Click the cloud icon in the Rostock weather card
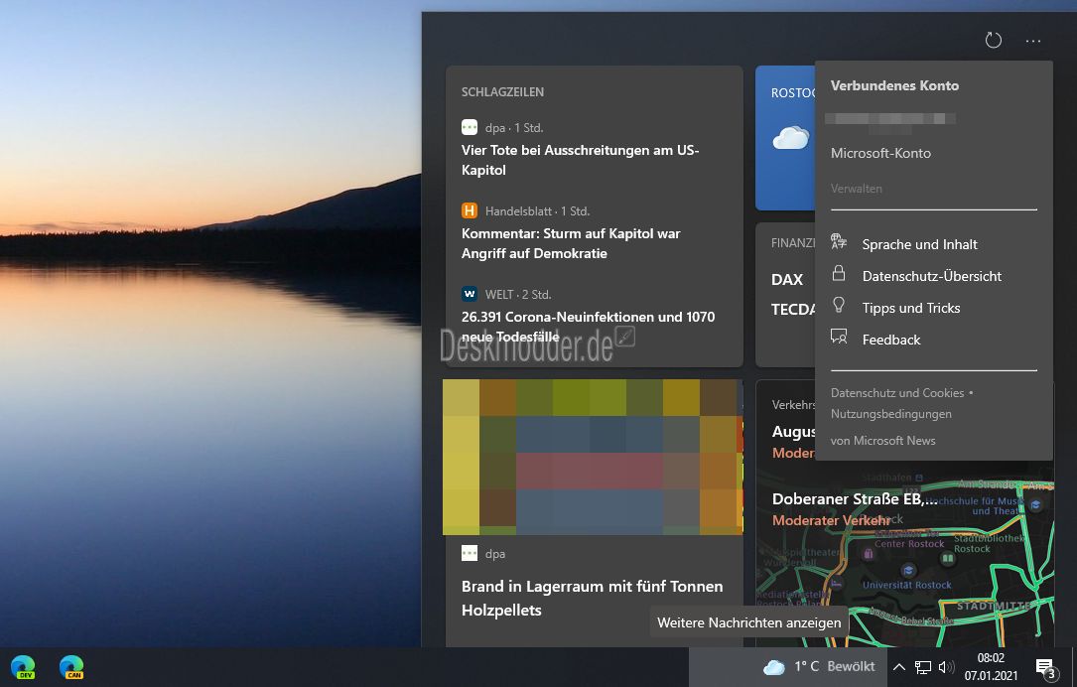Viewport: 1077px width, 687px height. tap(790, 137)
